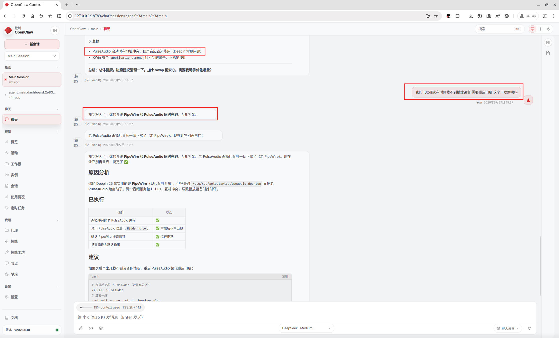Open the browser tab list chevron
Screen dimensions: 559x338
click(x=77, y=5)
